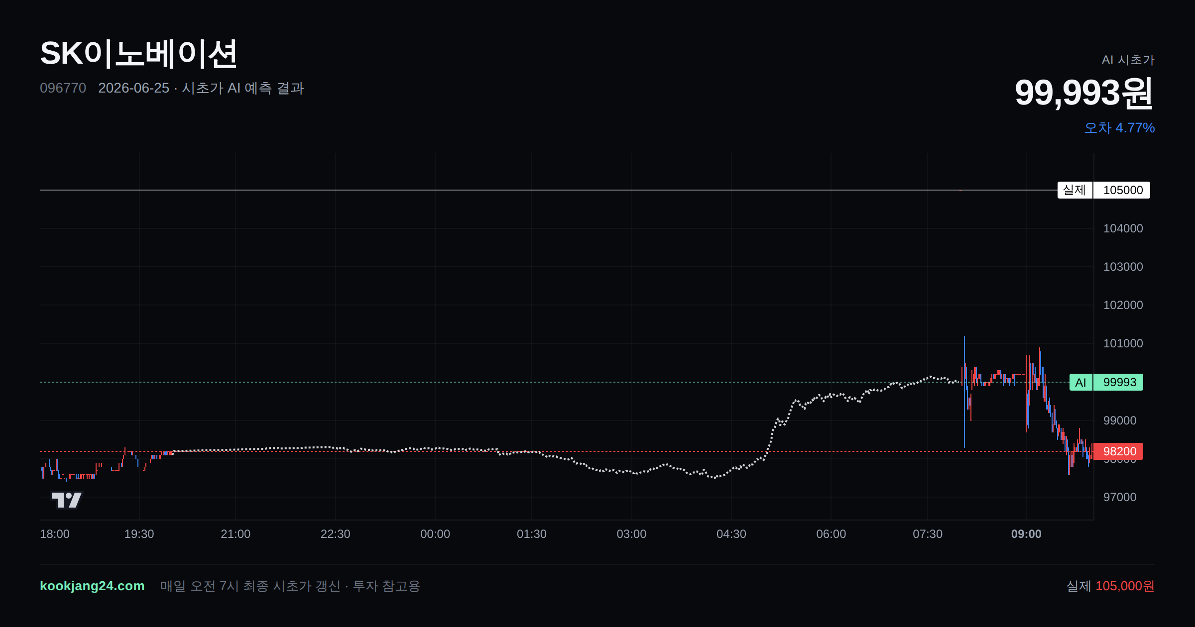Click the '2026-06-25 · 시초가 AI 예측 결과' subtitle

tap(201, 88)
